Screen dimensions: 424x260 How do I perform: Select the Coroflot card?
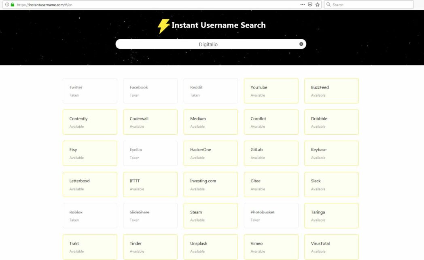271,122
